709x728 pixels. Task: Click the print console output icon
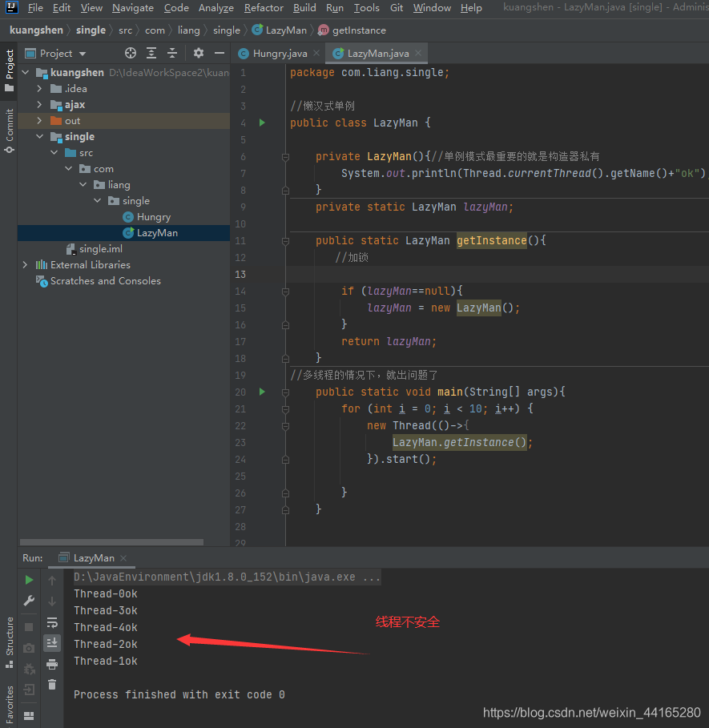52,665
